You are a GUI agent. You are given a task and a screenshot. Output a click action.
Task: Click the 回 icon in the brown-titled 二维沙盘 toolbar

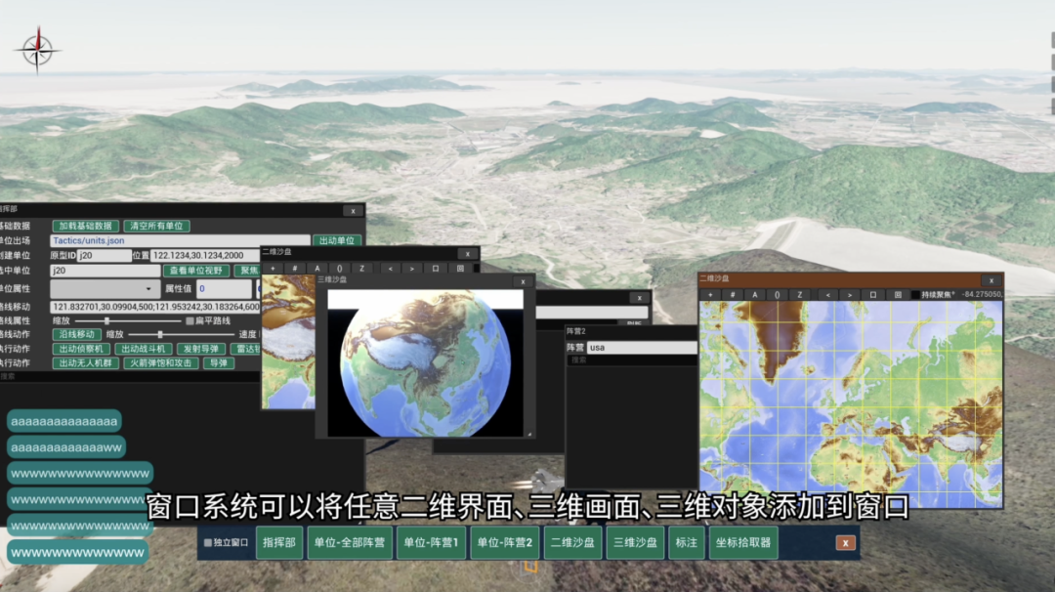tap(898, 295)
